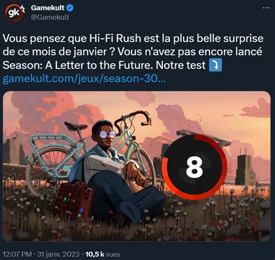Open the three-dot more options menu

pos(266,8)
